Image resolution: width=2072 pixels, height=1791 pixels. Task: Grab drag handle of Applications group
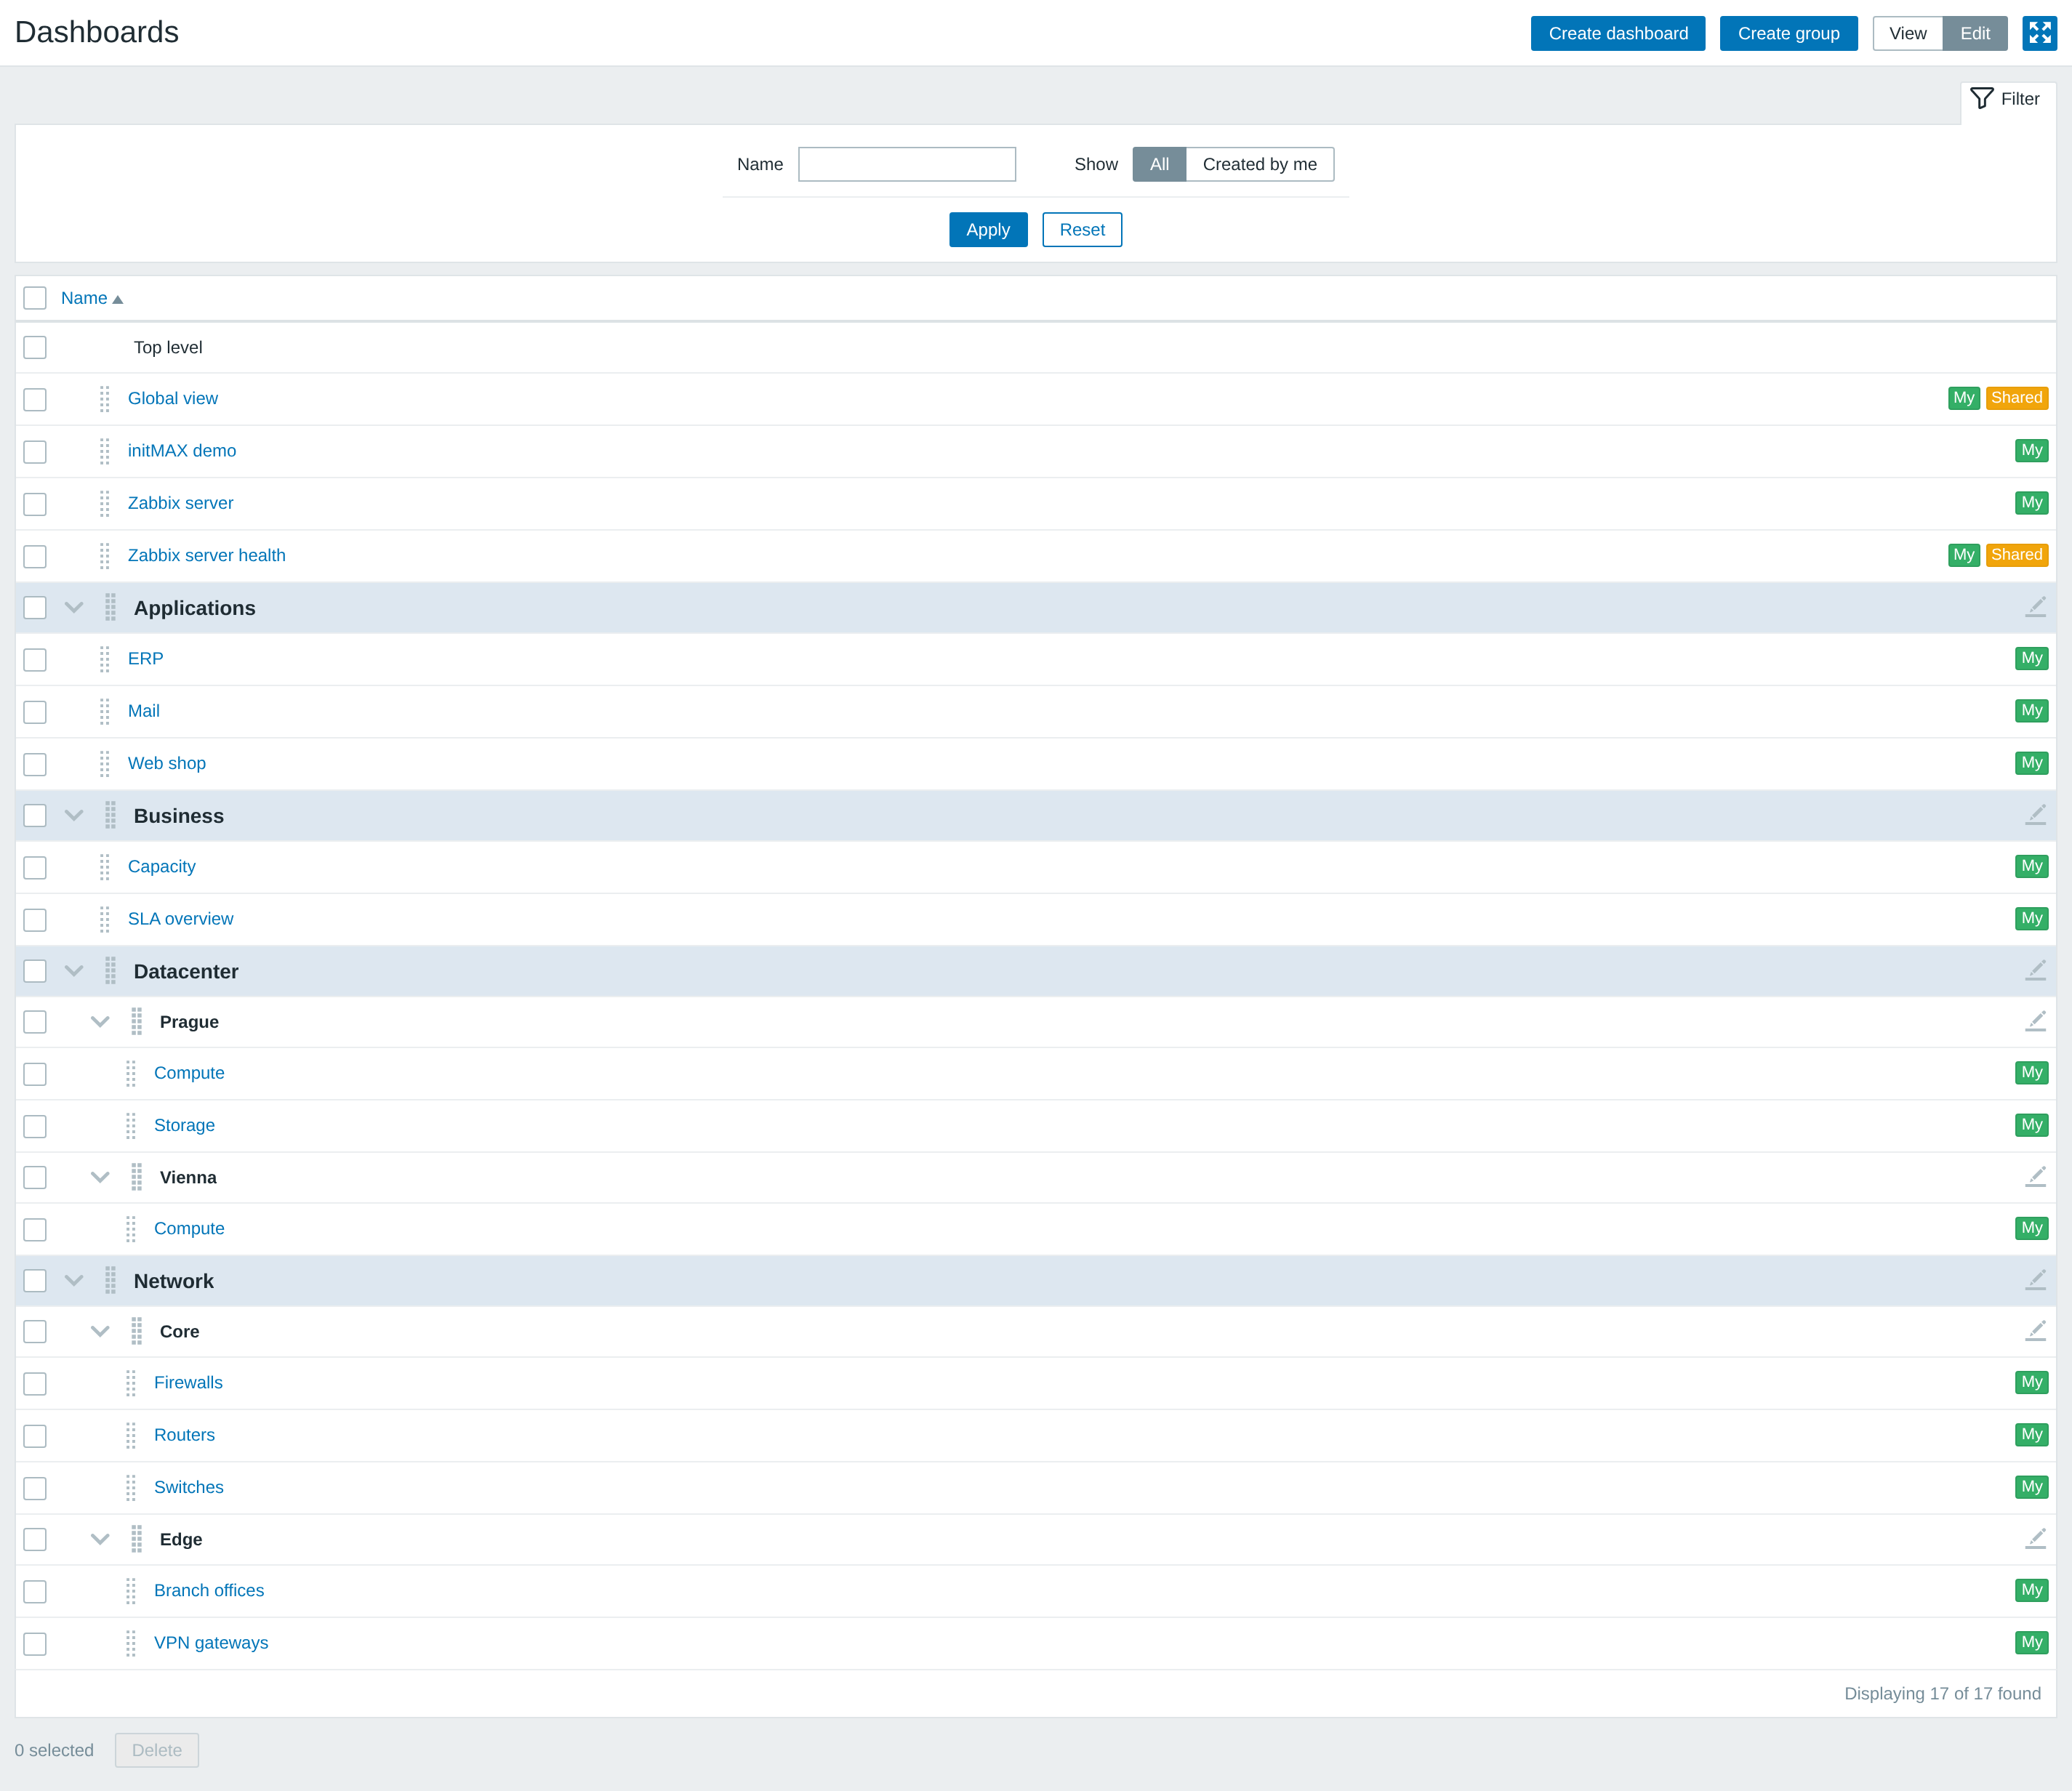(x=111, y=607)
